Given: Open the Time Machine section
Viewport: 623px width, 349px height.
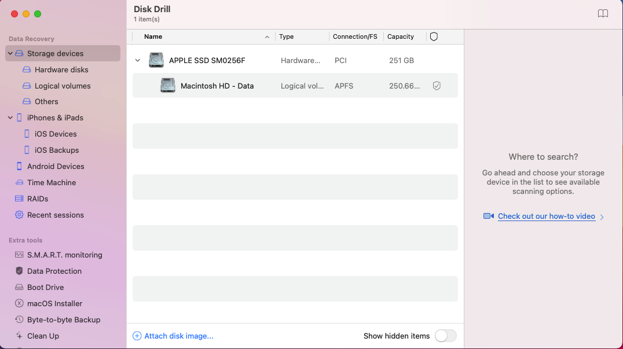Looking at the screenshot, I should 52,183.
